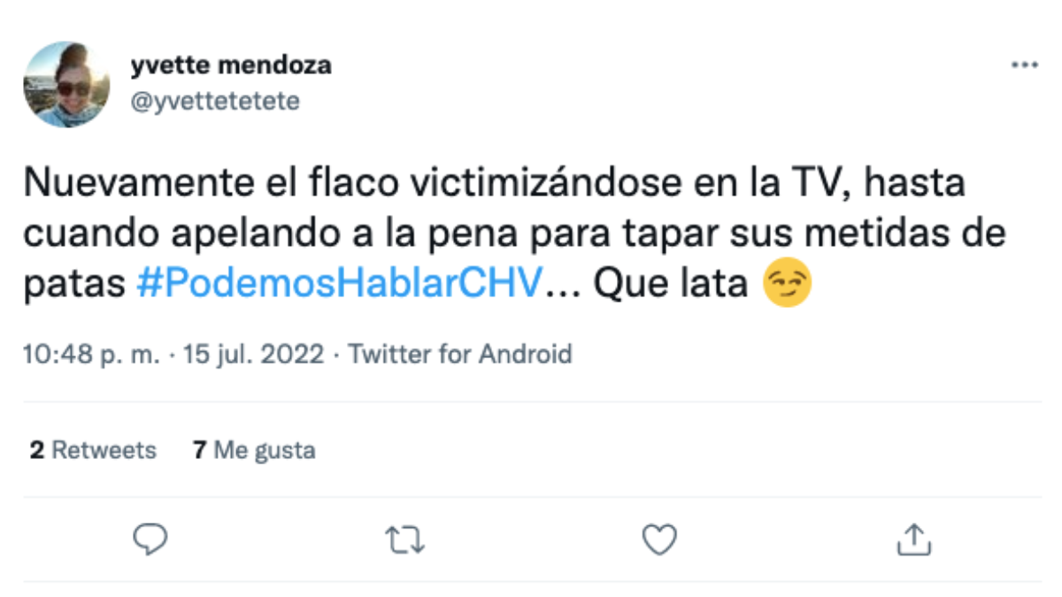The height and width of the screenshot is (597, 1062).
Task: Open the Twitter for Android source link
Action: click(459, 356)
